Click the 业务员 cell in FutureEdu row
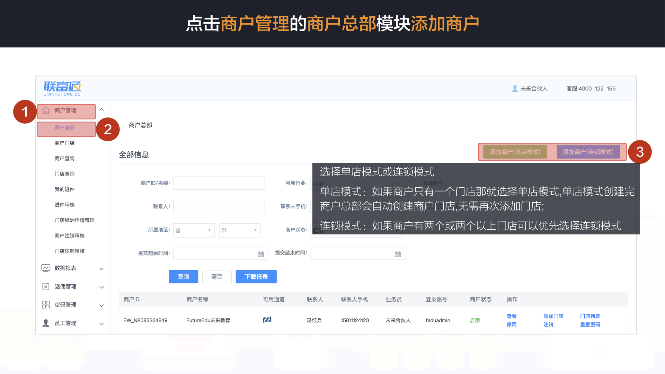The height and width of the screenshot is (374, 665). 398,320
